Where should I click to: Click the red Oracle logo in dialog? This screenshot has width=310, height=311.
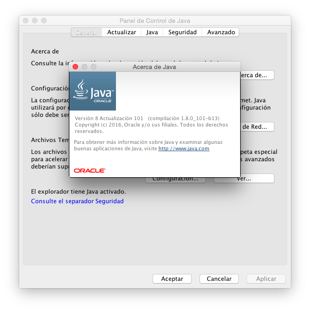pos(89,171)
